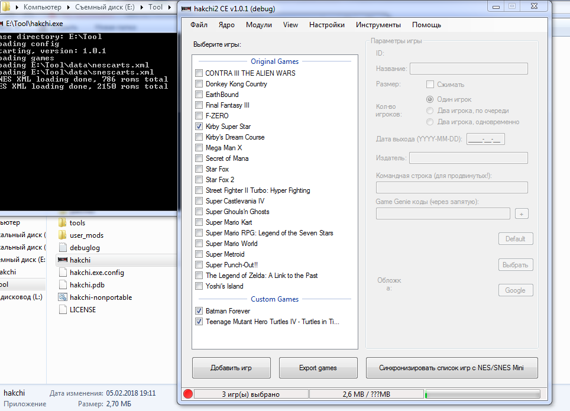Viewport: 570px width, 411px height.
Task: Open the Помощь menu
Action: [426, 25]
